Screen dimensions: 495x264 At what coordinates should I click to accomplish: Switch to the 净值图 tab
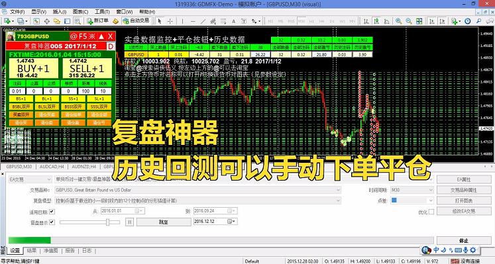pyautogui.click(x=50, y=251)
